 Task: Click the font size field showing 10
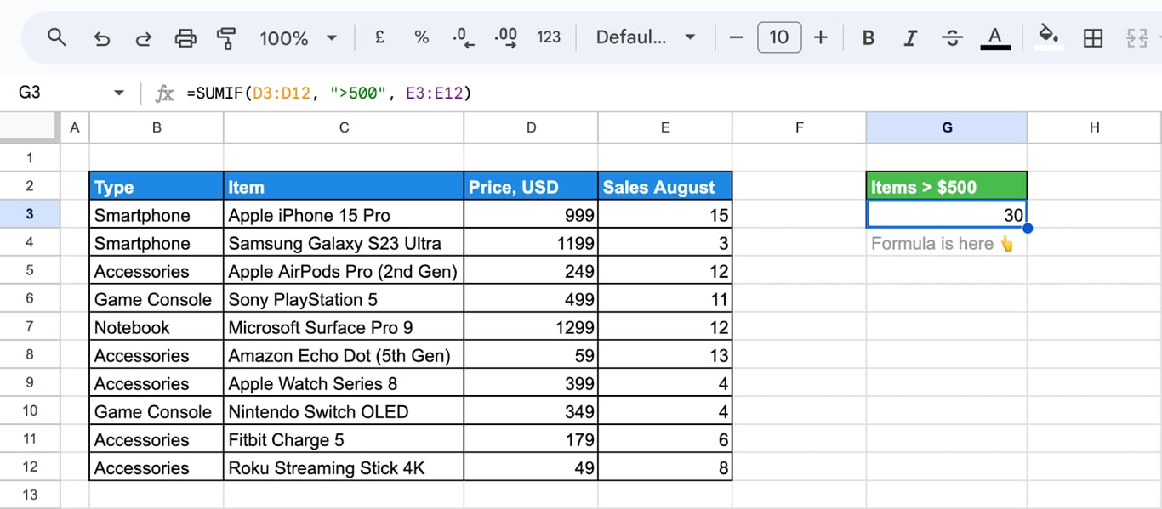pos(779,37)
